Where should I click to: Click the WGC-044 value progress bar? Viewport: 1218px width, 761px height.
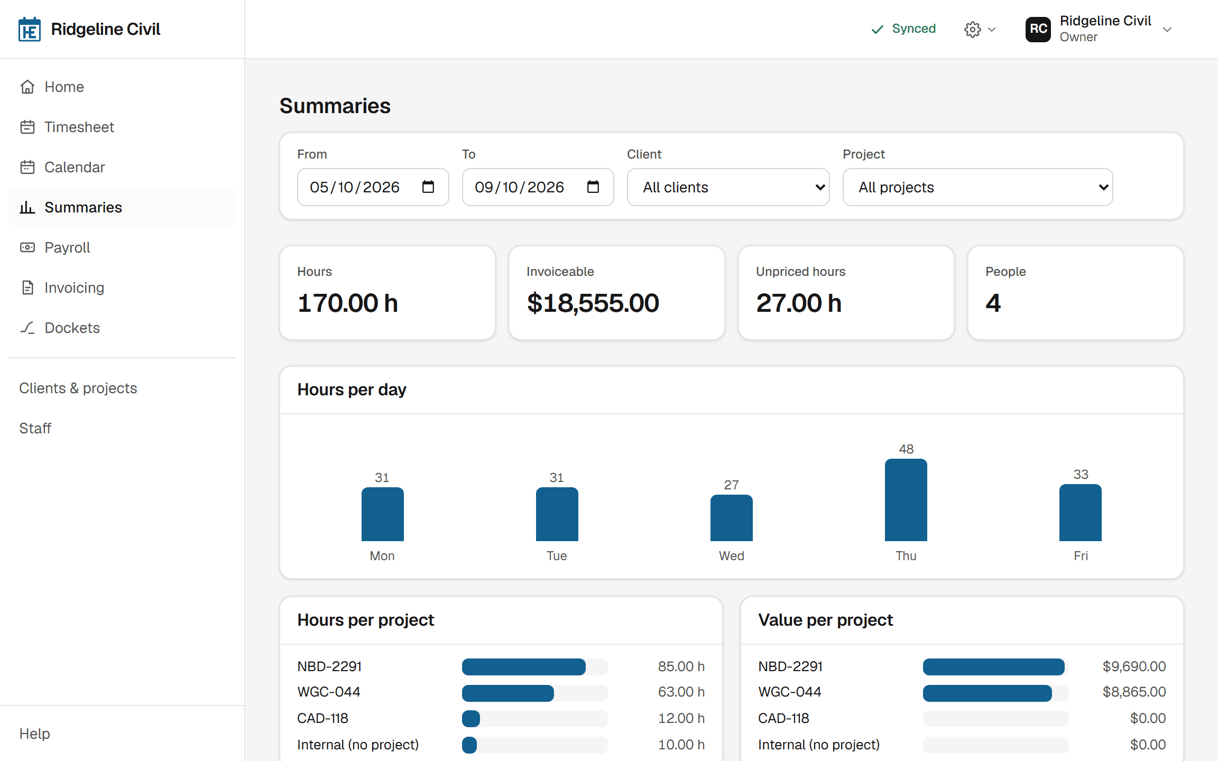(995, 693)
